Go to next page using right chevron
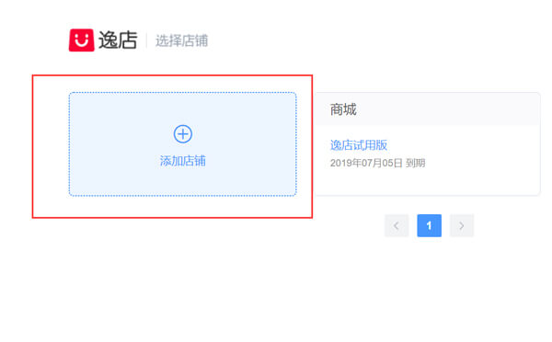Screen dimensions: 552x342 (x=462, y=225)
